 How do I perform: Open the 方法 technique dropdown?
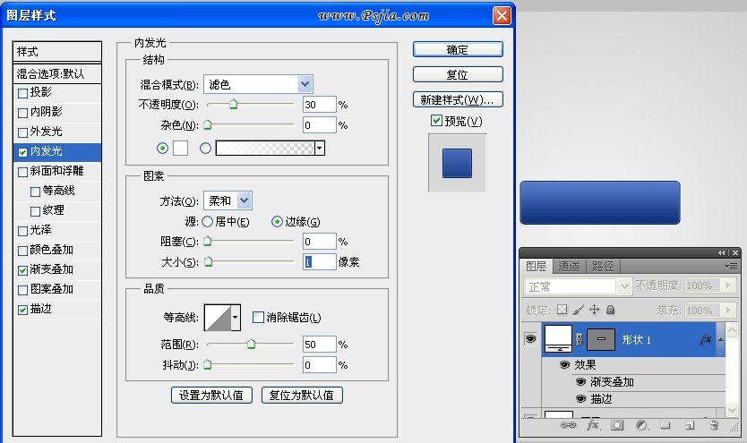(x=245, y=201)
